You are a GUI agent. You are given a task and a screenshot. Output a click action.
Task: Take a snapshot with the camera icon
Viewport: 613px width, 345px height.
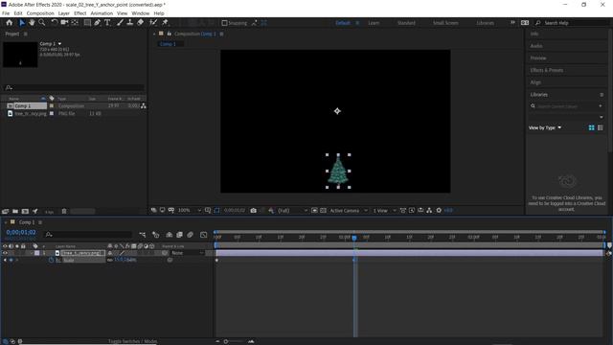click(x=253, y=211)
